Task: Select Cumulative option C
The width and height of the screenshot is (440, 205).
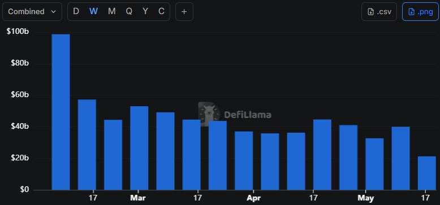Action: pyautogui.click(x=161, y=11)
